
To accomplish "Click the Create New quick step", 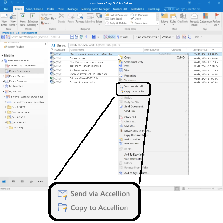I will pos(139,23).
